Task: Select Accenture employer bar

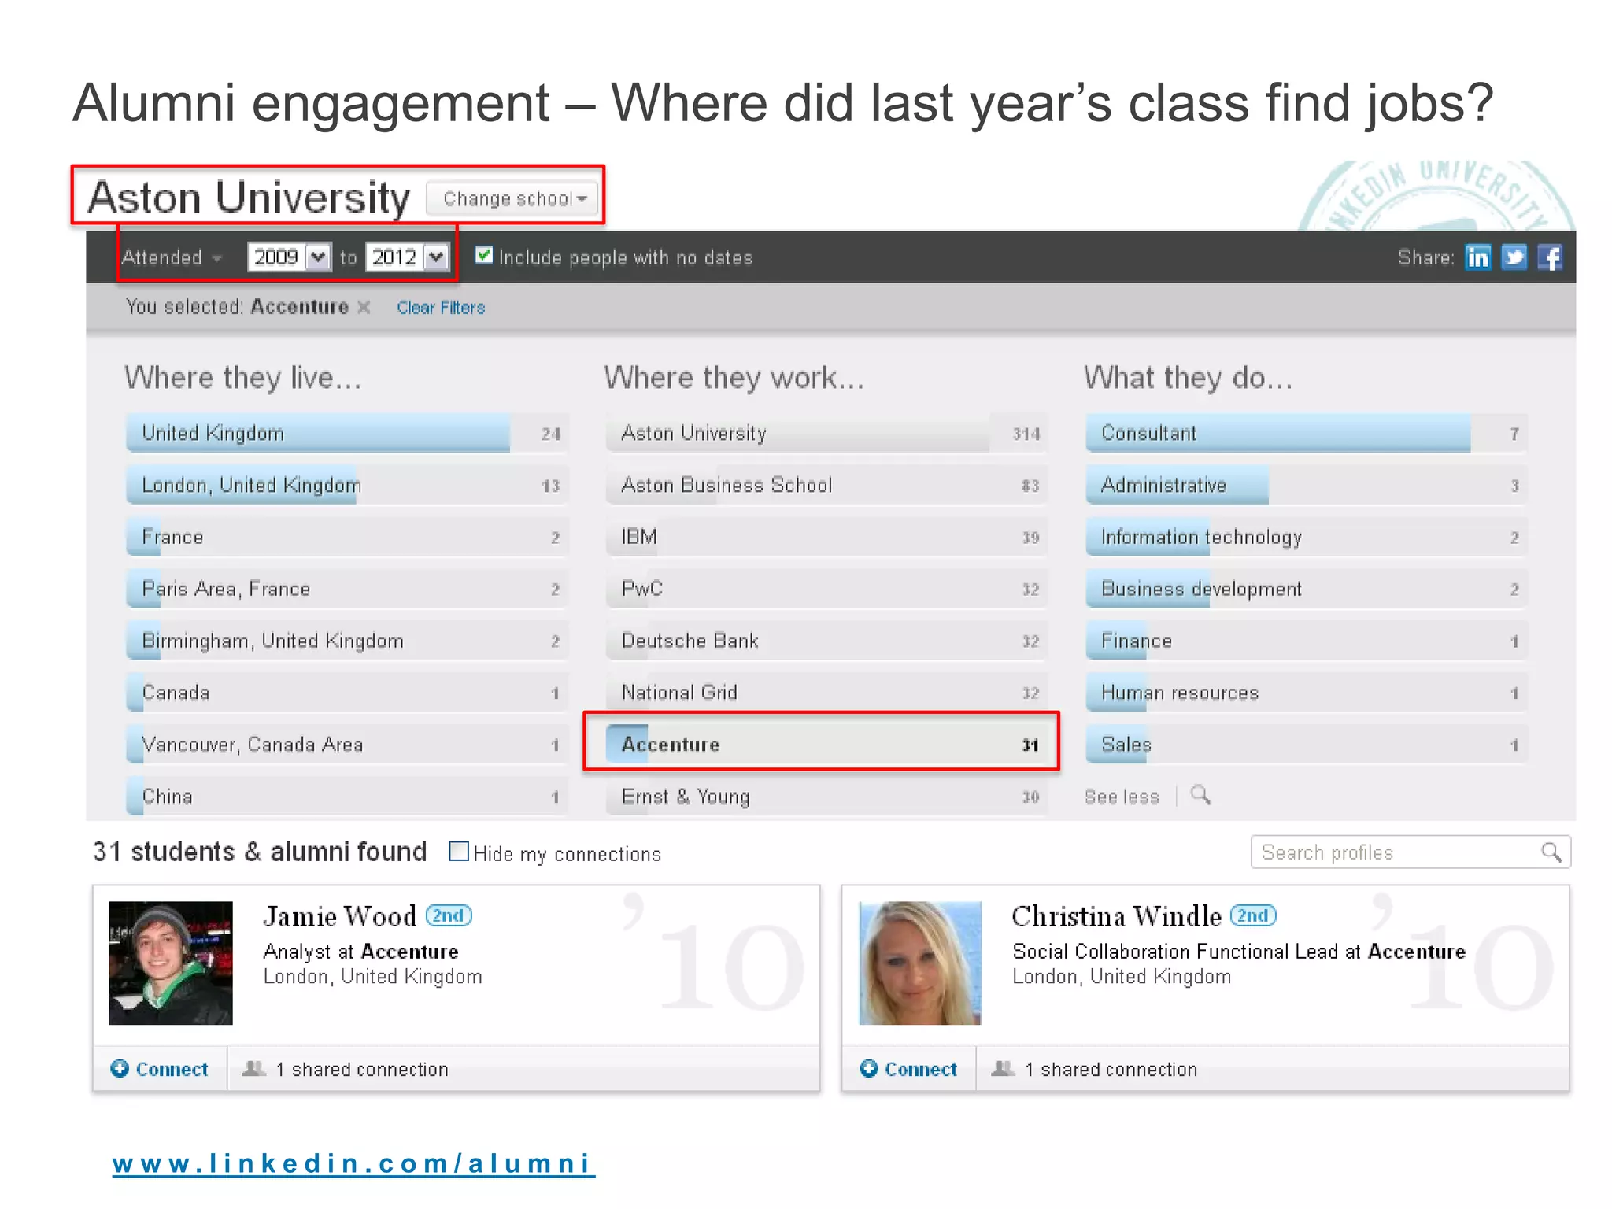Action: [826, 745]
